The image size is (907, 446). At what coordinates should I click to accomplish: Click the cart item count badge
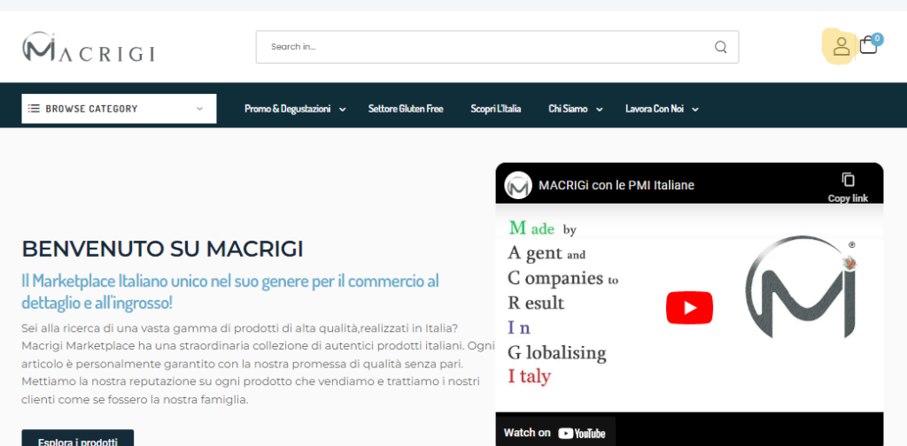coord(878,39)
